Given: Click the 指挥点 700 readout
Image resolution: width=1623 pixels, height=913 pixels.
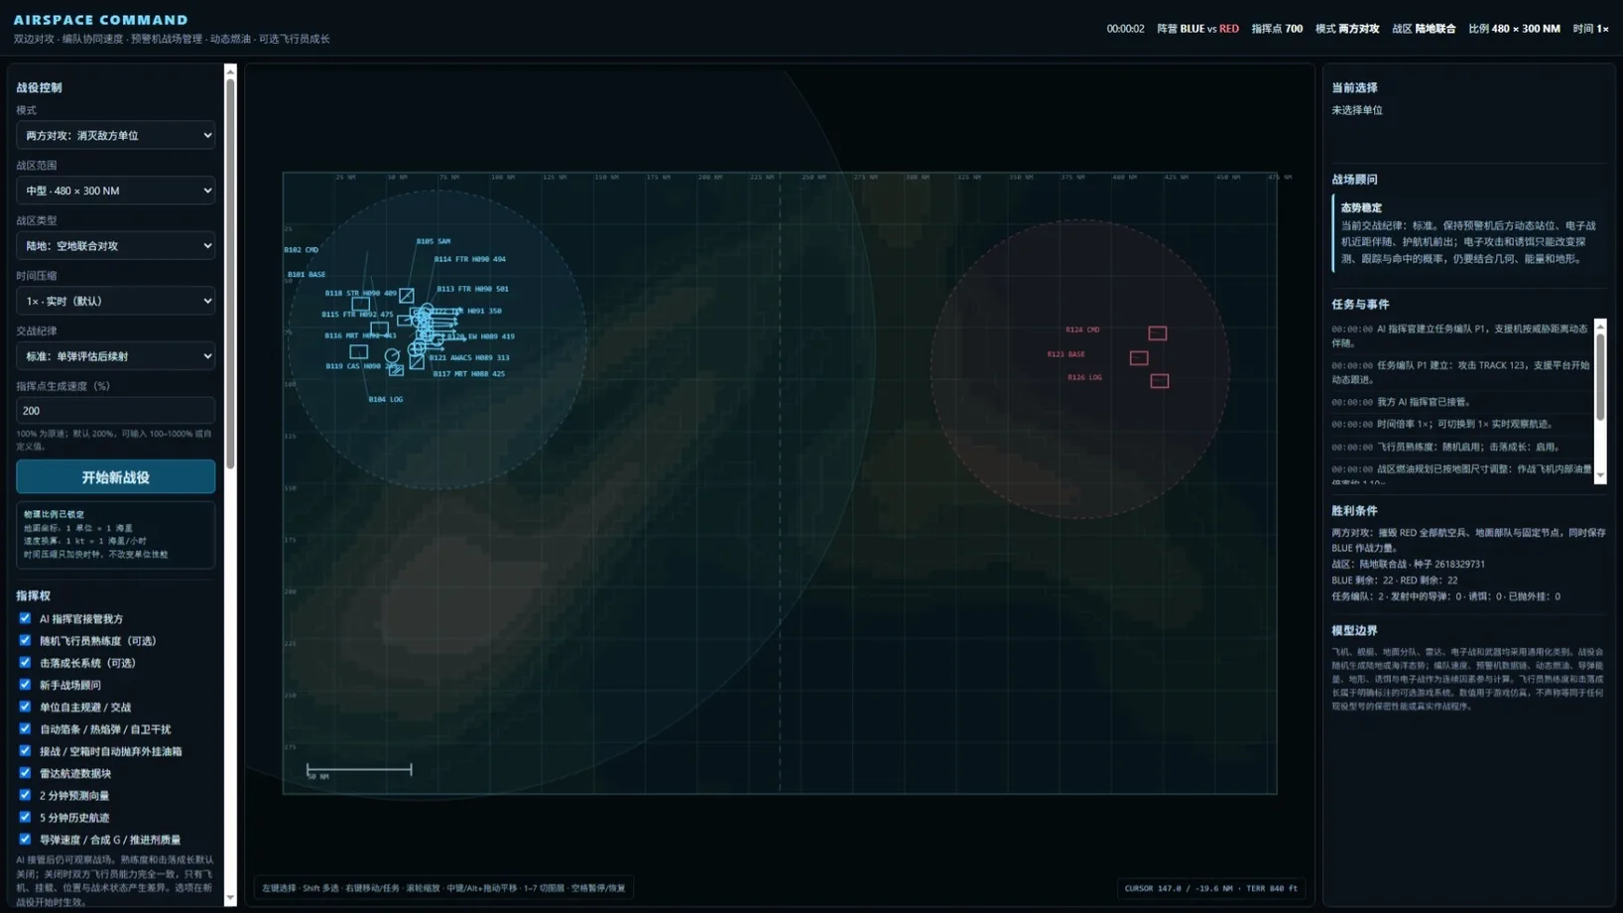Looking at the screenshot, I should pos(1277,29).
